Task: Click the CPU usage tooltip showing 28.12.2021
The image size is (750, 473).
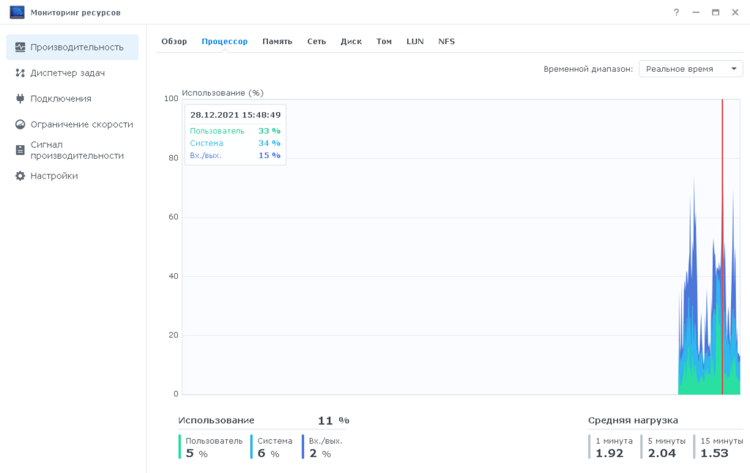Action: tap(235, 135)
